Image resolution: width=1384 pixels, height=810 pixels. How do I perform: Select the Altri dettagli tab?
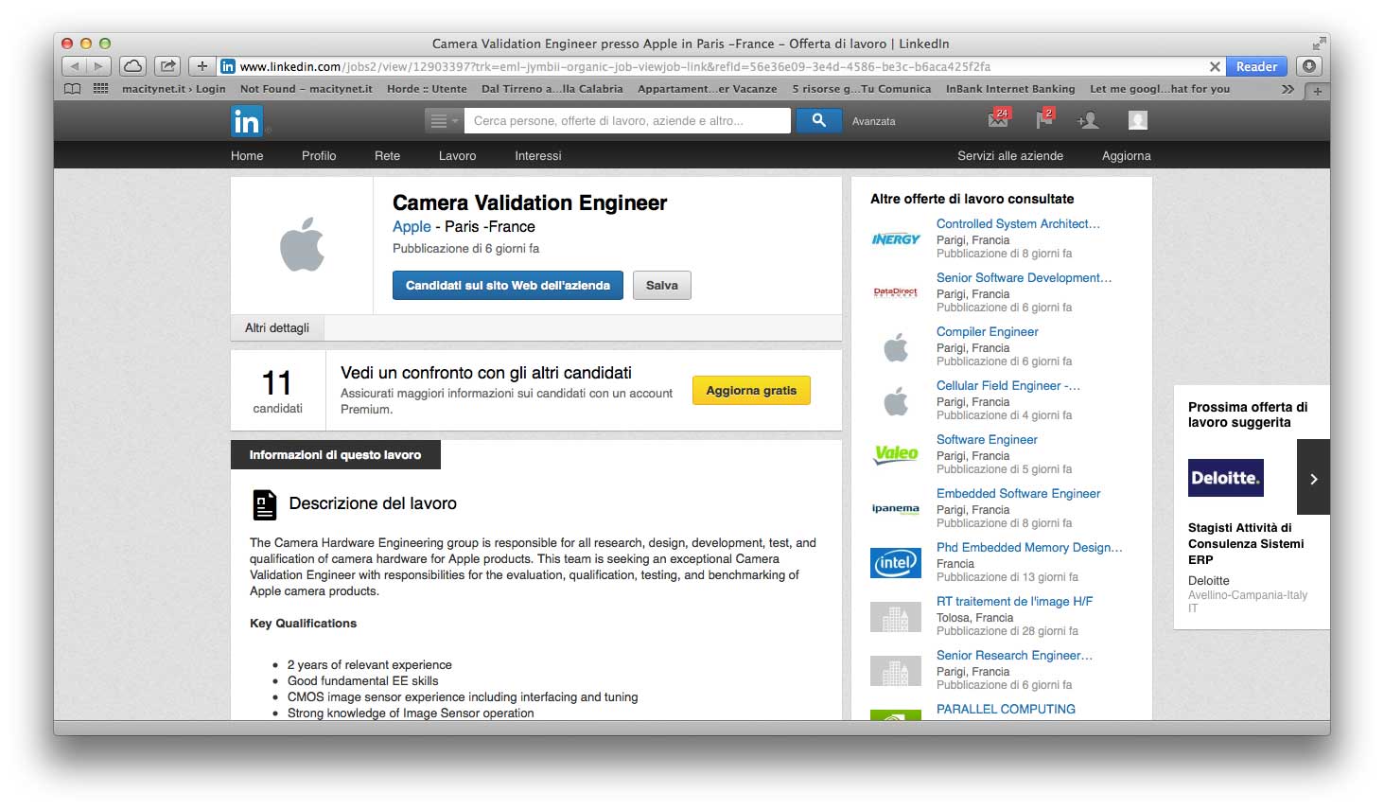click(277, 327)
